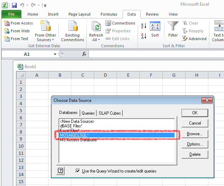Screen dimensions: 224x186
Task: Undo the last action
Action: tap(22, 5)
